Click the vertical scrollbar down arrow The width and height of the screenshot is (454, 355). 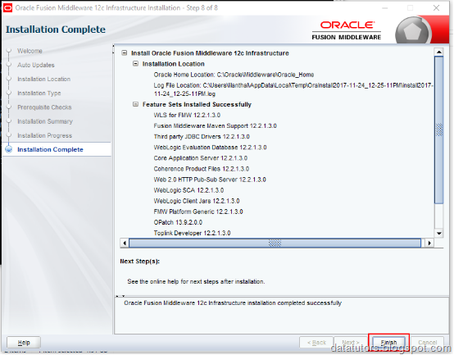[x=439, y=233]
